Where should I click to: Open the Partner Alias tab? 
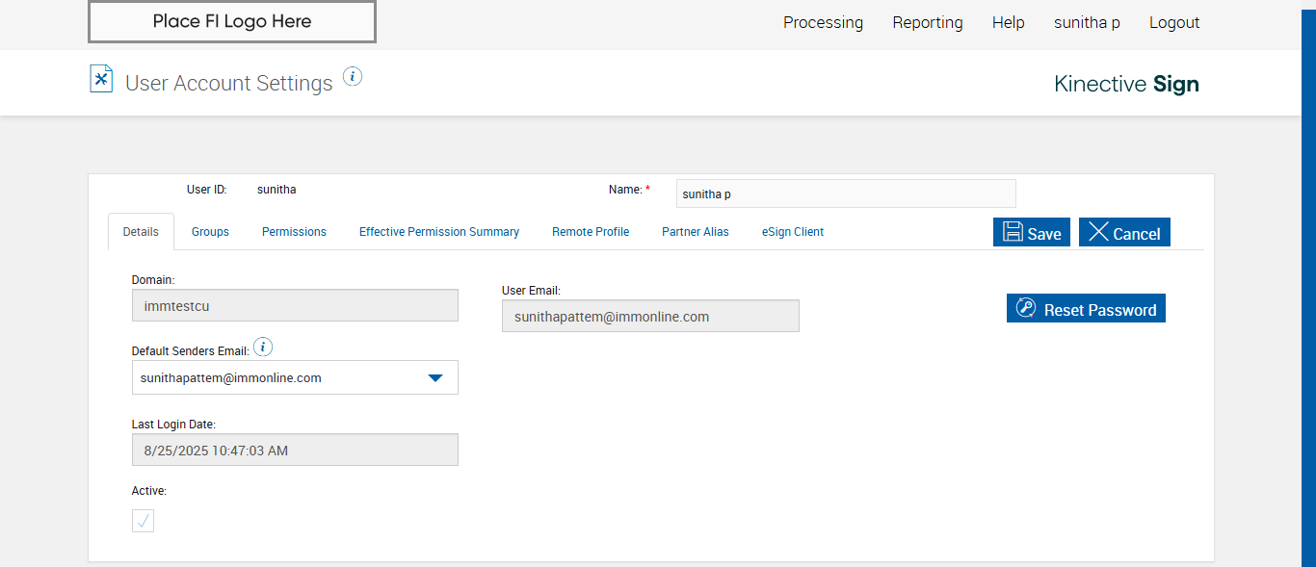point(696,232)
